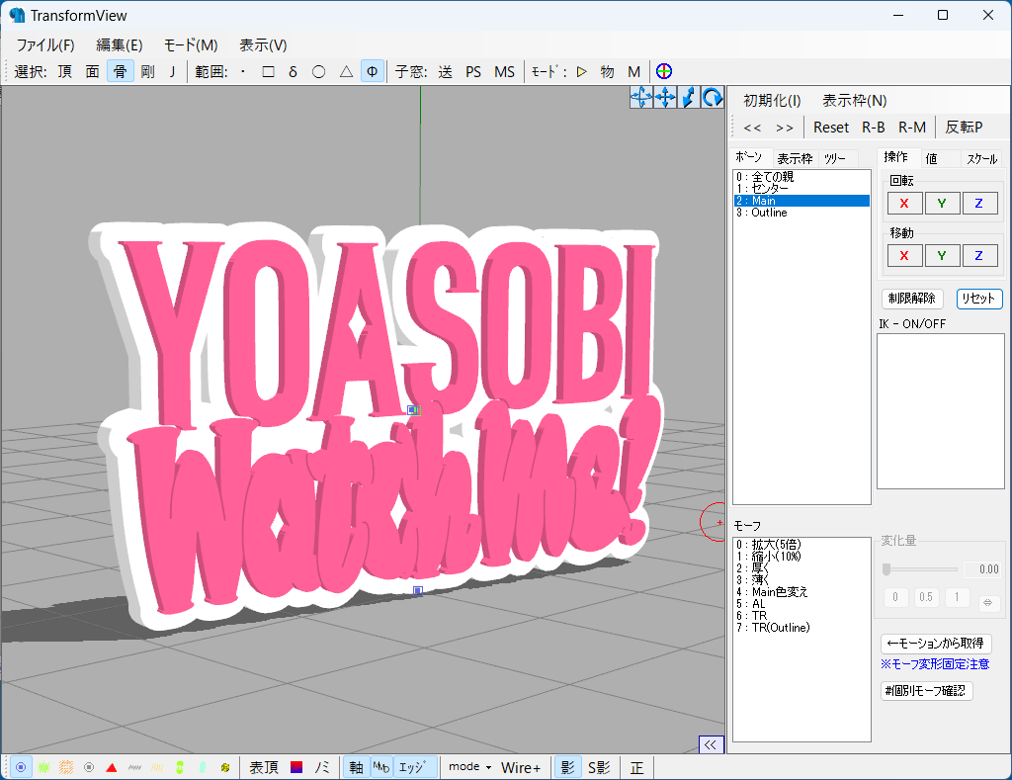Select bone 0 : 全ての親
Image resolution: width=1012 pixels, height=780 pixels.
click(802, 177)
